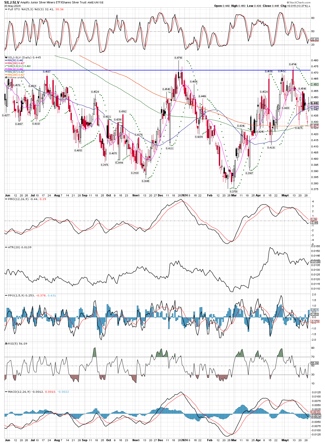This screenshot has height=443, width=325.
Task: Click the 0.460 SAR value tag on the price axis
Action: [x=314, y=85]
